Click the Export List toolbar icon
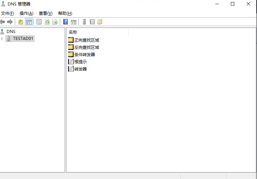The height and width of the screenshot is (179, 257). (55, 22)
